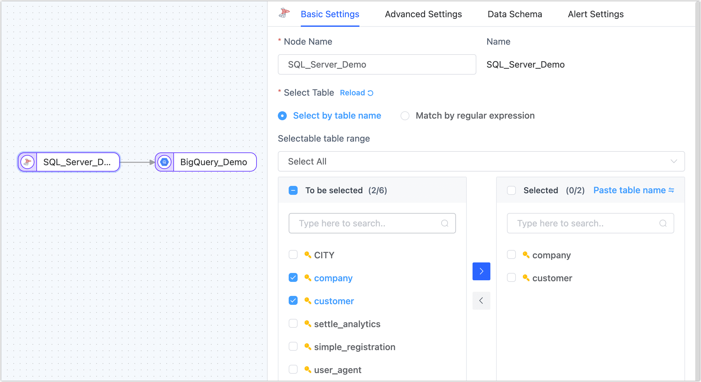Check customer in the Selected list
This screenshot has height=382, width=701.
pyautogui.click(x=511, y=278)
